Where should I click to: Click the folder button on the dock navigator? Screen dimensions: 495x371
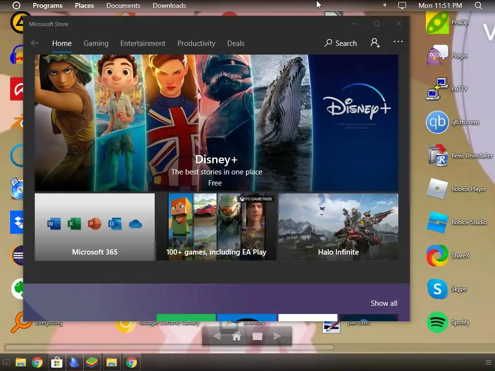[257, 336]
